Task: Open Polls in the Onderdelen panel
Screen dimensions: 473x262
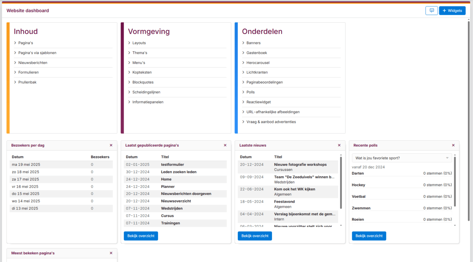Action: tap(251, 92)
